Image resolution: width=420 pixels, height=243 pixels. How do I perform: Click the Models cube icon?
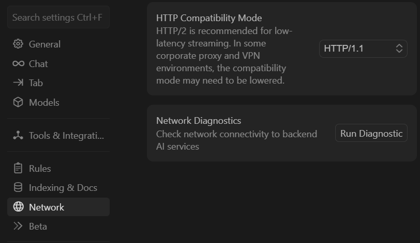click(18, 102)
